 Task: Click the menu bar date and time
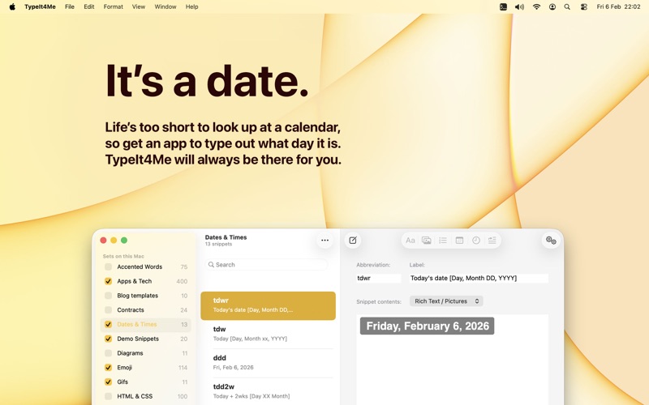(x=618, y=6)
